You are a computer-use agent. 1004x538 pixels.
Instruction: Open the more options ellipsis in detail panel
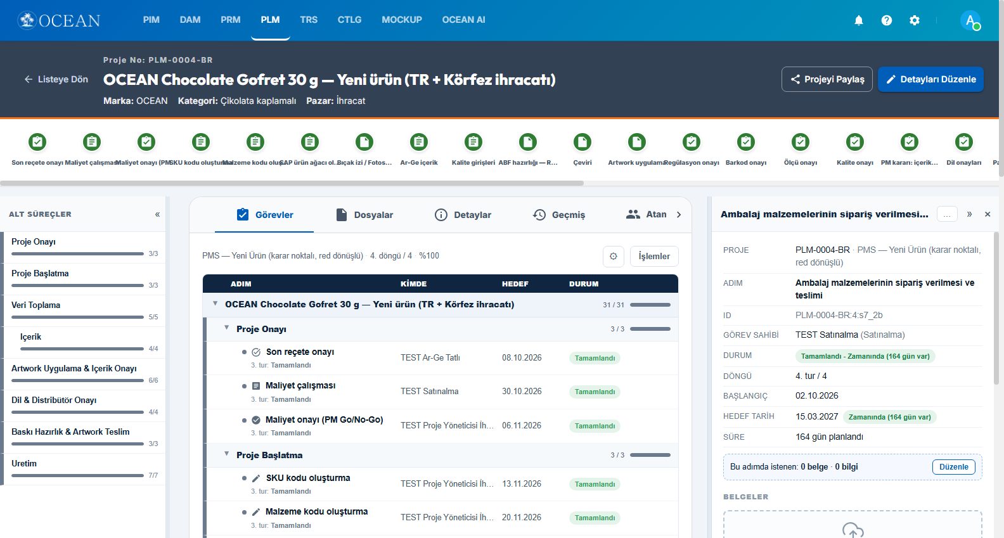[947, 214]
